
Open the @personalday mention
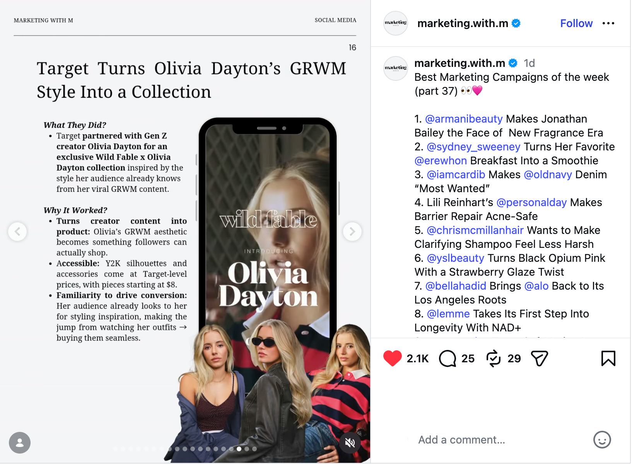pyautogui.click(x=531, y=202)
